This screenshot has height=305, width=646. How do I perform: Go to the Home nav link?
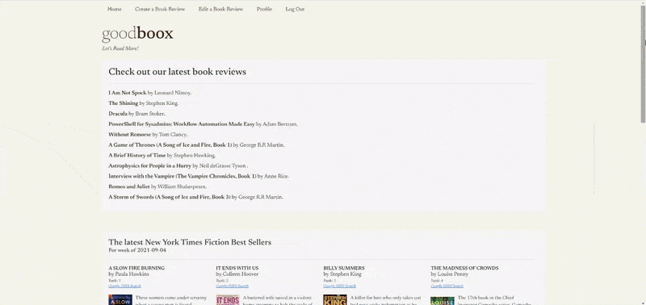click(114, 9)
